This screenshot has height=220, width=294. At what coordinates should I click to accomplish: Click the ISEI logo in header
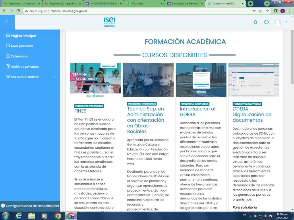(109, 22)
